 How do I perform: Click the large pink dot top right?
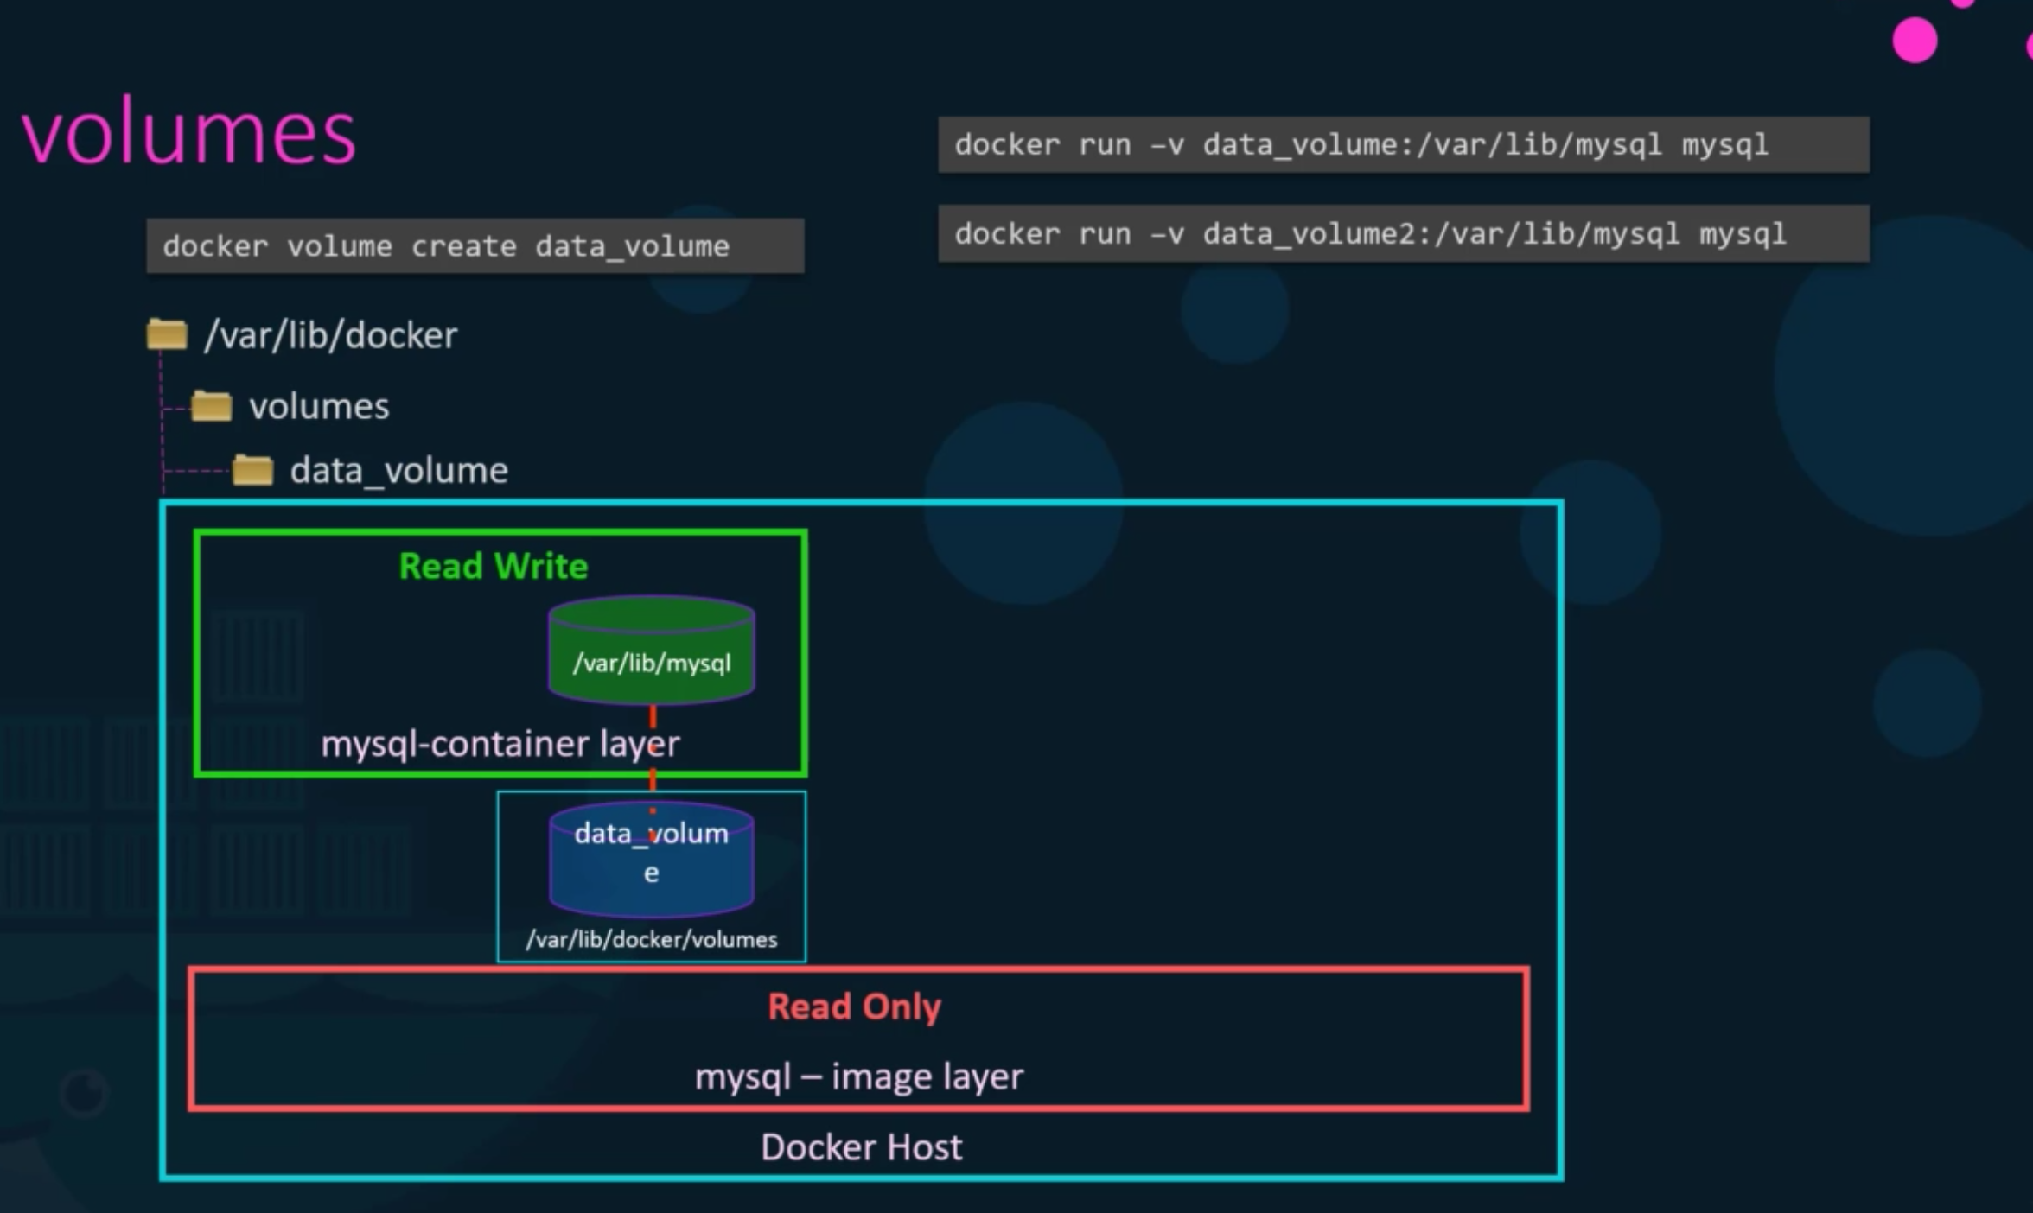pos(1914,41)
